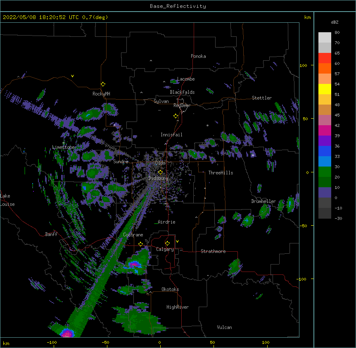The image size is (356, 348).
Task: Select the gray 70 dBZ legend swatch
Action: [325, 48]
